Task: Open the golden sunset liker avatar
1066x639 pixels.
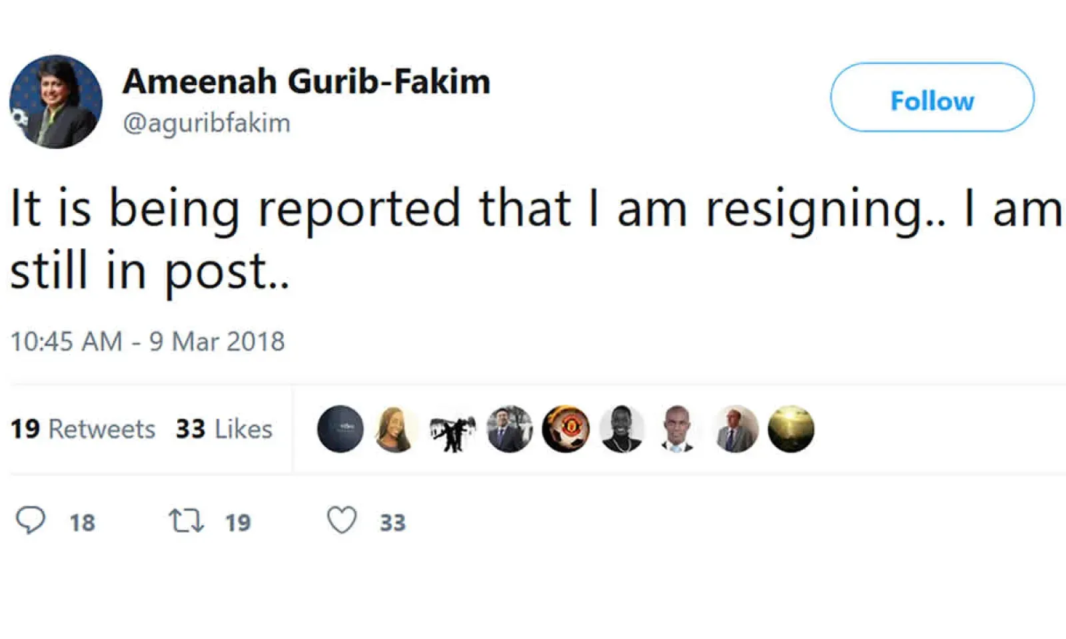Action: click(x=791, y=429)
